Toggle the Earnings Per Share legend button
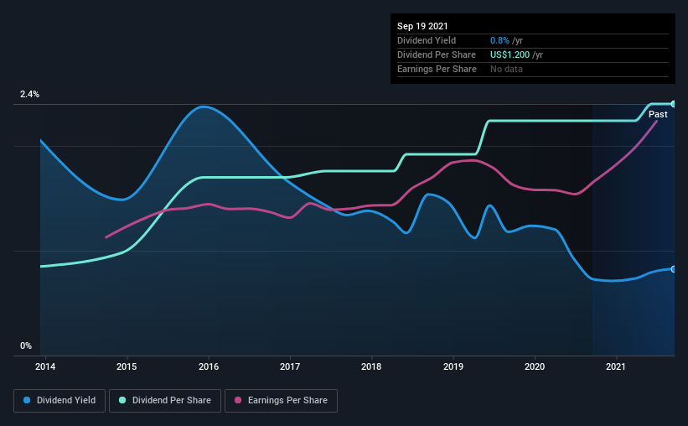 point(281,401)
